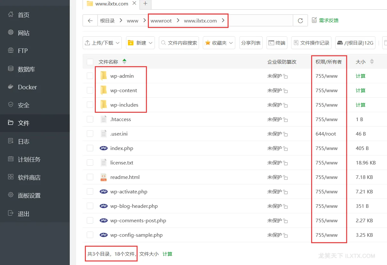Click the /(根目录)12G disk button

point(355,43)
